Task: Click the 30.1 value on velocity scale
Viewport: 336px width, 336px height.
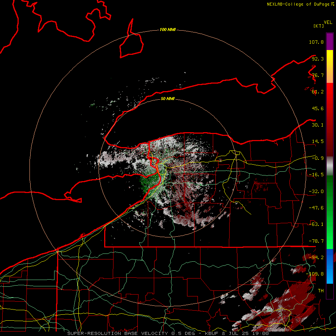Action: (x=318, y=125)
